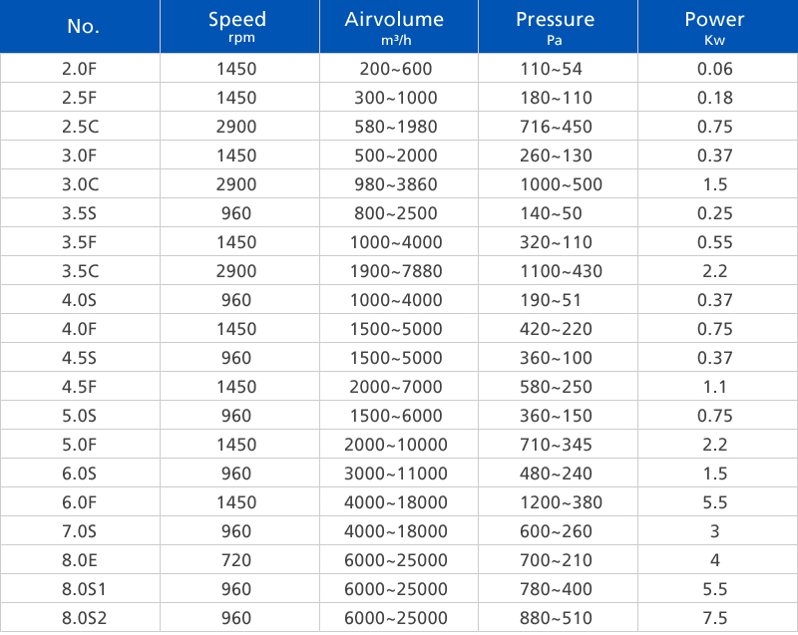Click the 8.0S2 model number cell

(x=80, y=618)
